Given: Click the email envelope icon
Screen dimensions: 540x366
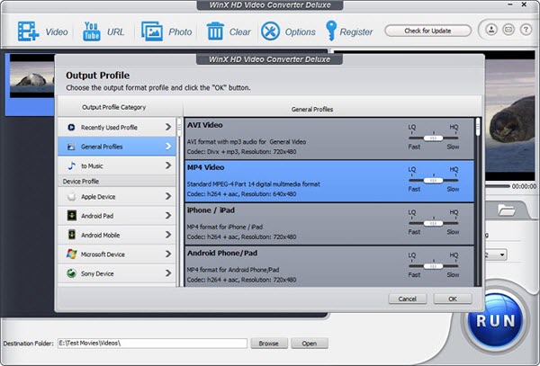Looking at the screenshot, I should pyautogui.click(x=508, y=30).
